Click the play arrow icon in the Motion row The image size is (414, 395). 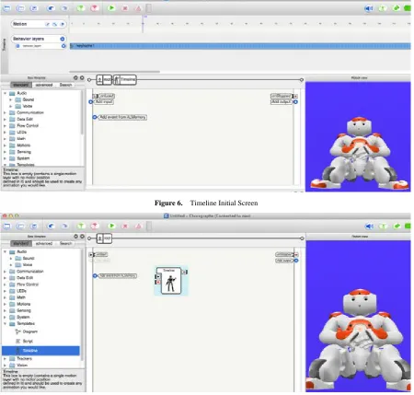click(63, 24)
